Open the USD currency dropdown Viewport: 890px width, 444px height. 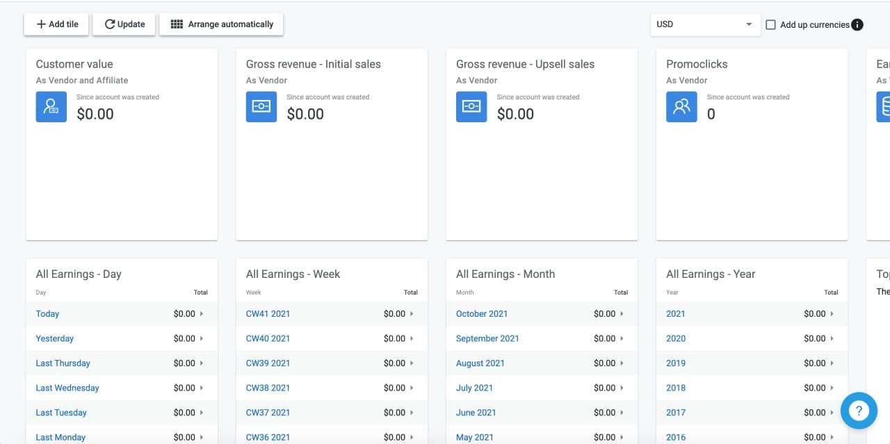[704, 24]
